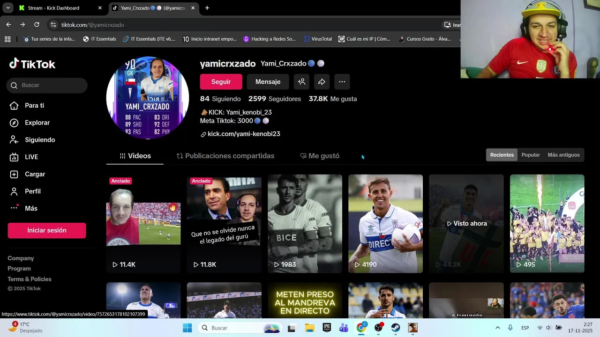Open pinned video about legado del gurú

click(x=224, y=224)
